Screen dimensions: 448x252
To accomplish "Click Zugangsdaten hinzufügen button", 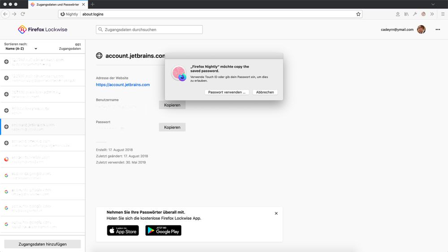I will click(43, 244).
